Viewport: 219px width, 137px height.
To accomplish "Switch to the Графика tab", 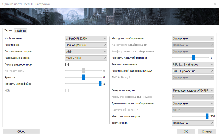I will [21, 31].
